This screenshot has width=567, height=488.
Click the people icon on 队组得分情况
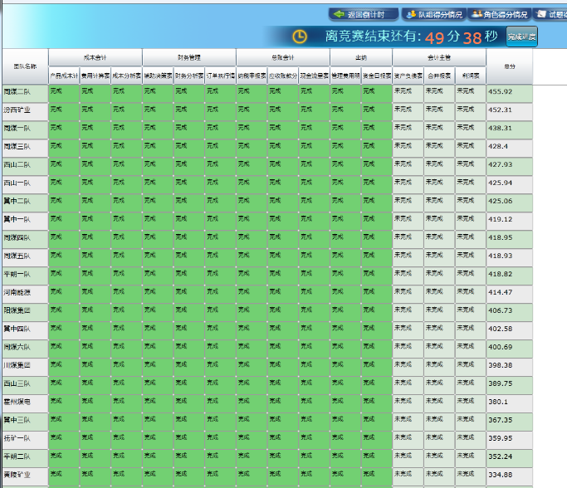point(411,14)
